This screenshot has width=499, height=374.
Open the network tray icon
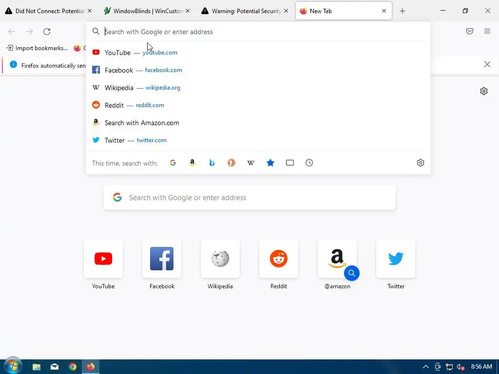pos(449,367)
